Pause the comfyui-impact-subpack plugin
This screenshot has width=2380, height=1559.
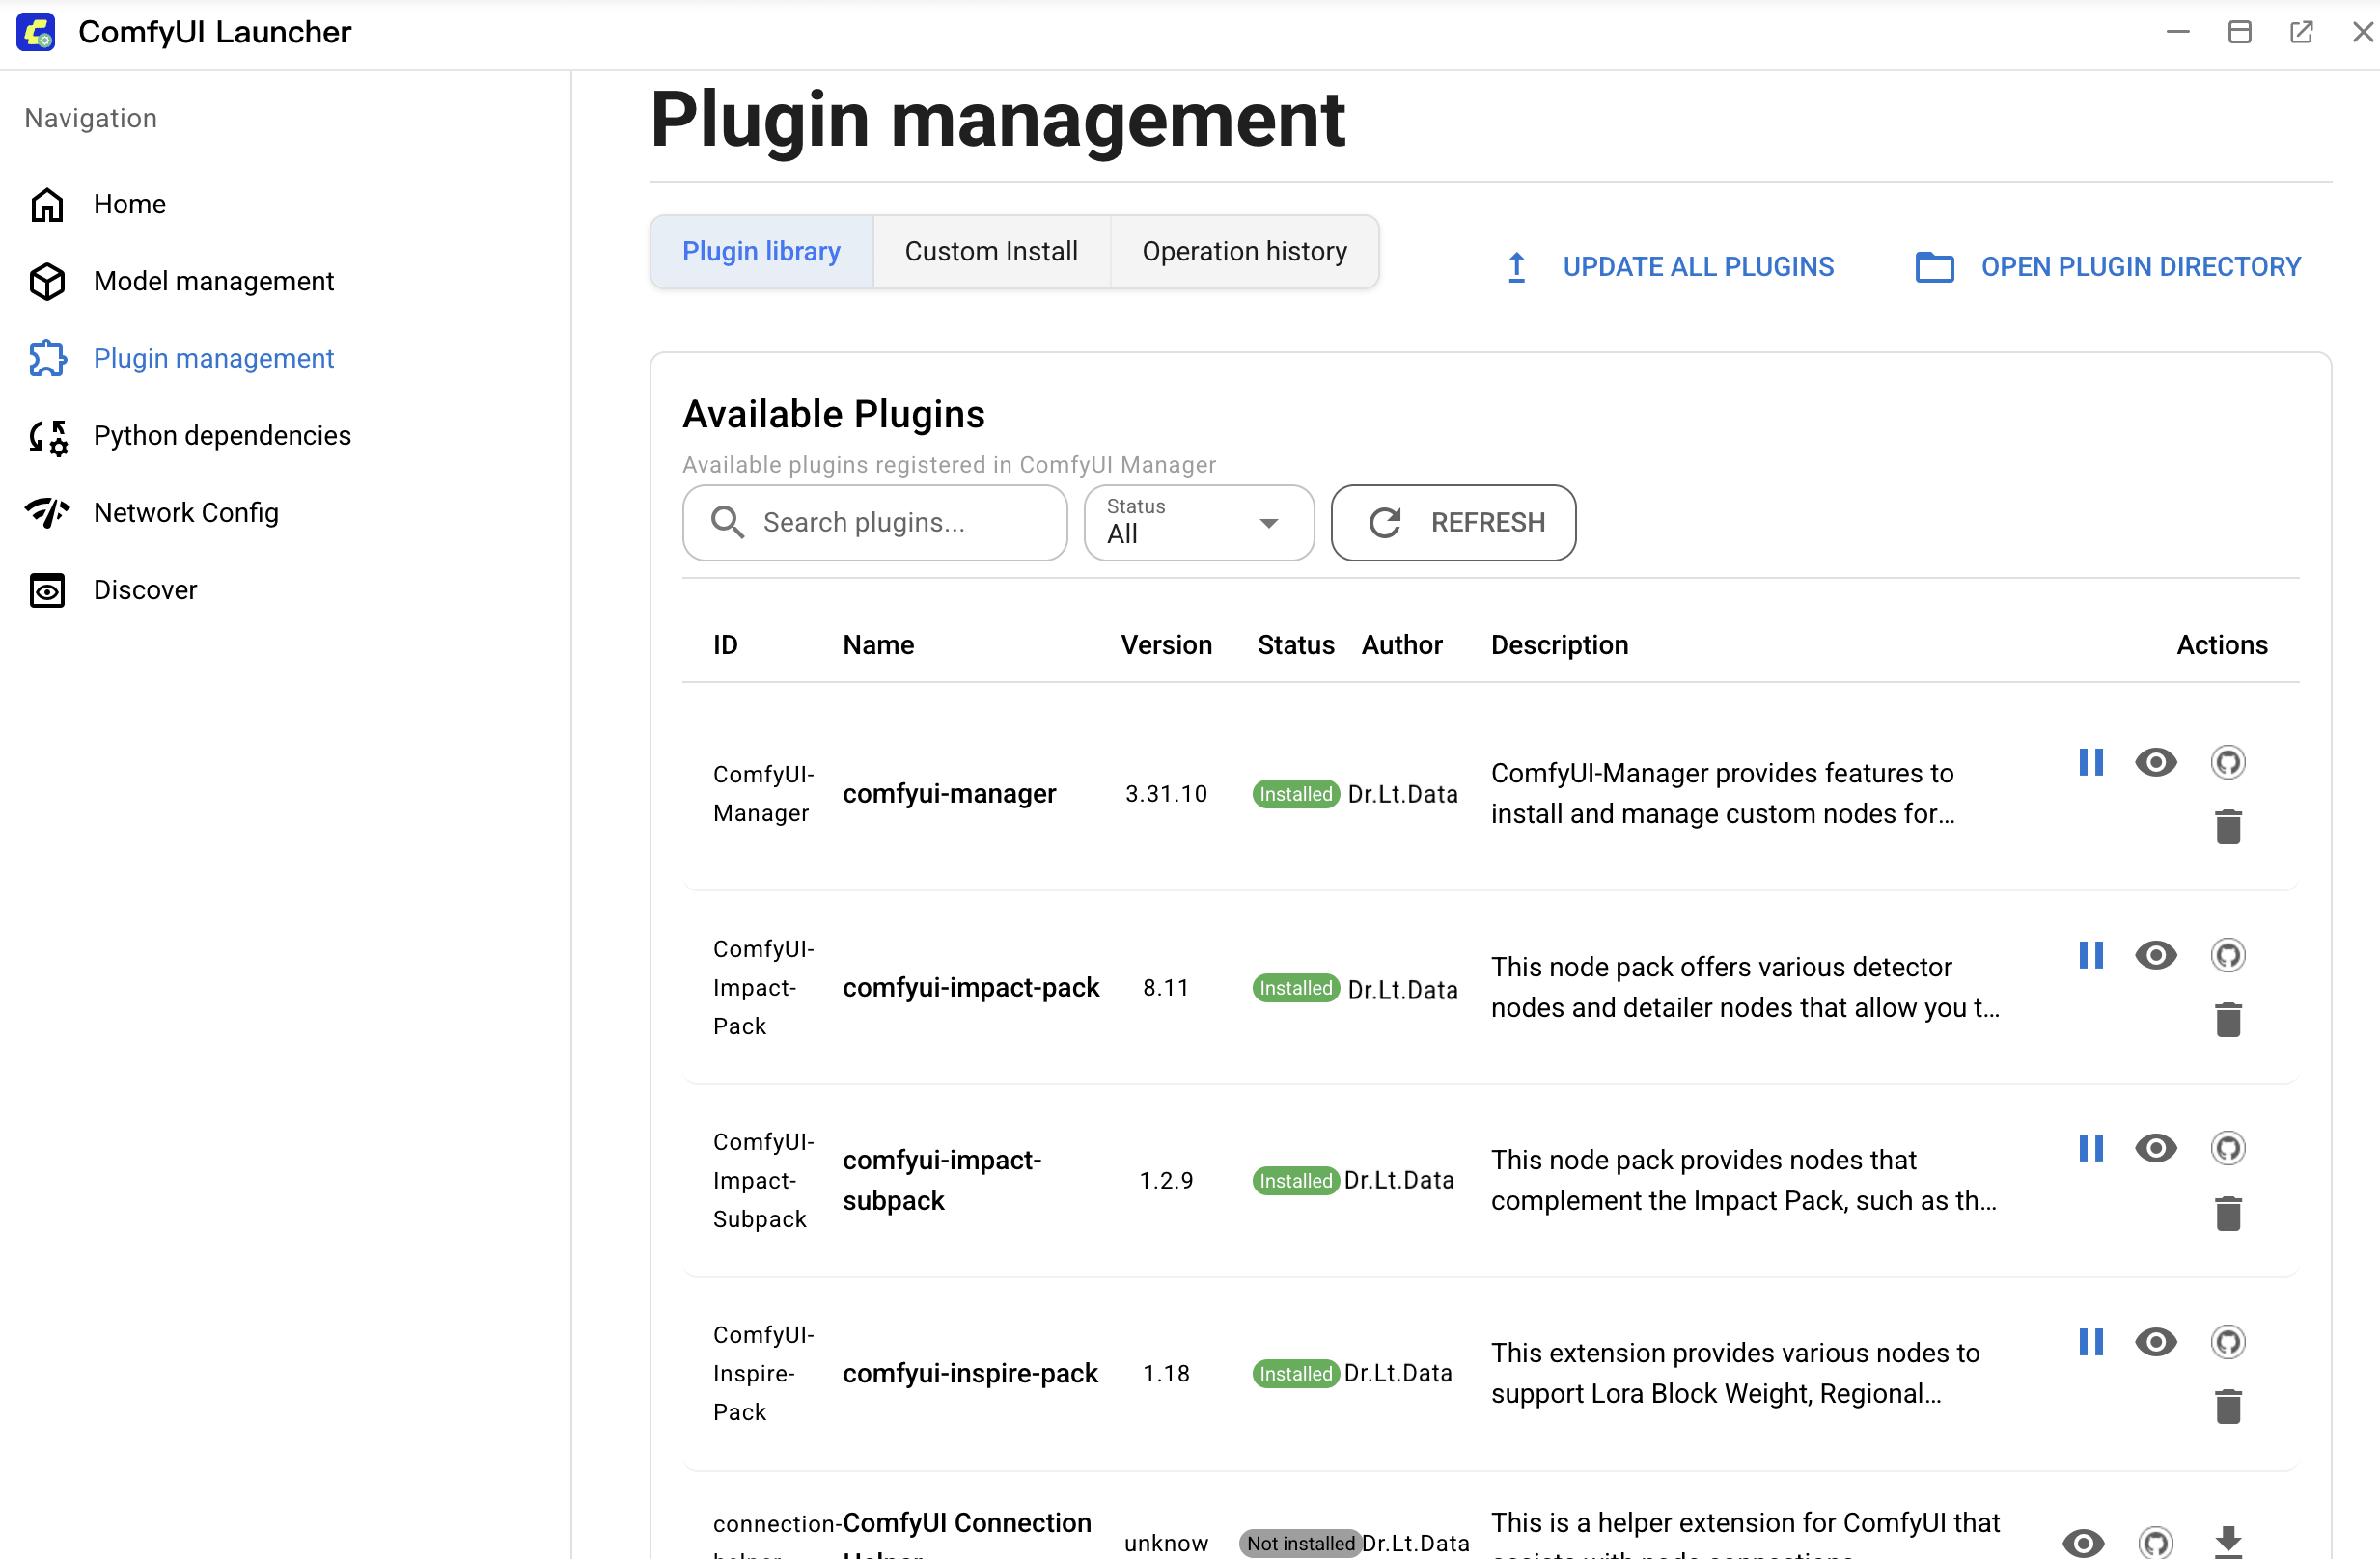click(x=2090, y=1148)
